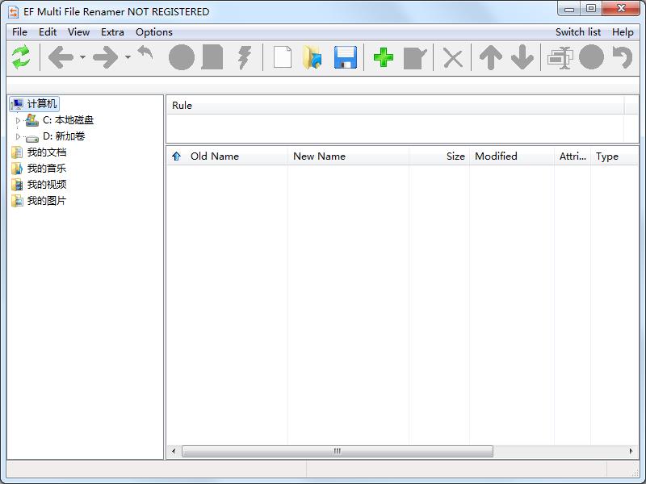Sort by the Type column header
Image resolution: width=646 pixels, height=484 pixels.
tap(614, 156)
